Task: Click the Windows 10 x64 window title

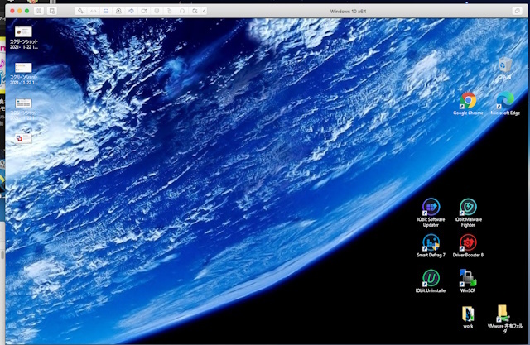Action: coord(348,11)
